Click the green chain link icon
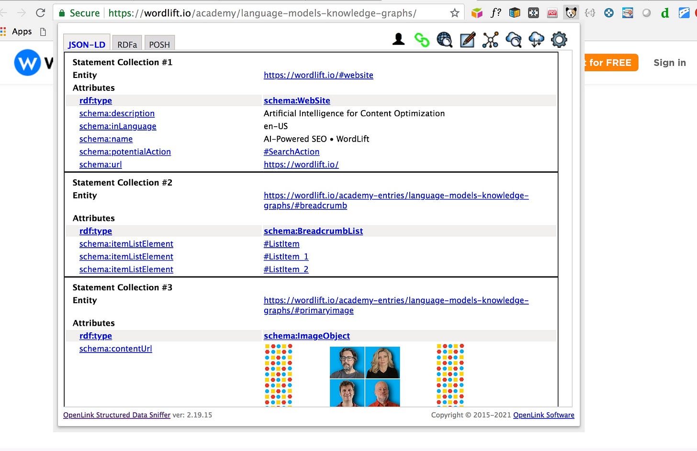 [422, 40]
